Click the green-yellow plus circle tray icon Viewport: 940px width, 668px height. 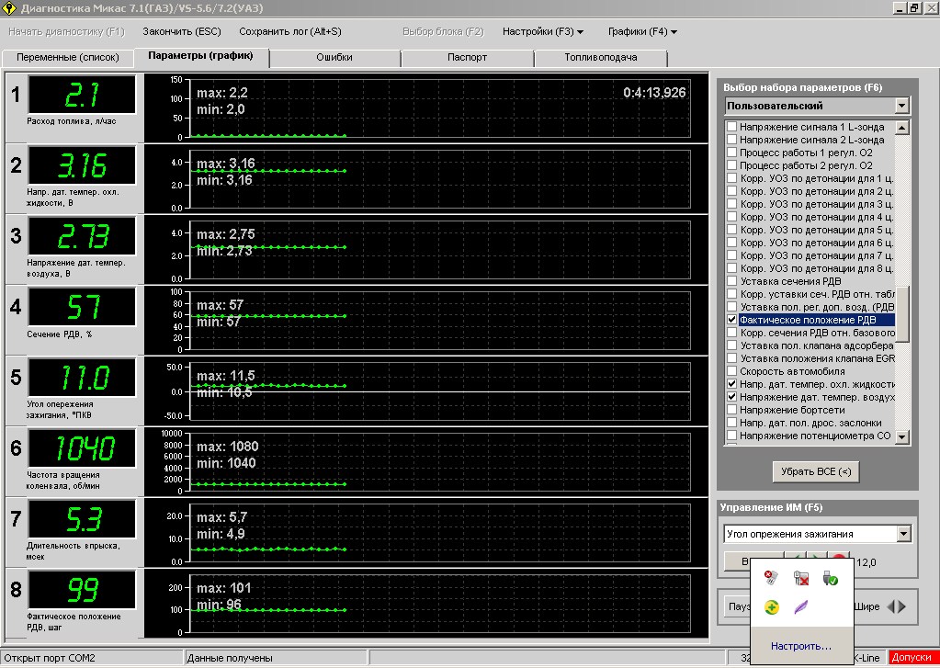(772, 606)
